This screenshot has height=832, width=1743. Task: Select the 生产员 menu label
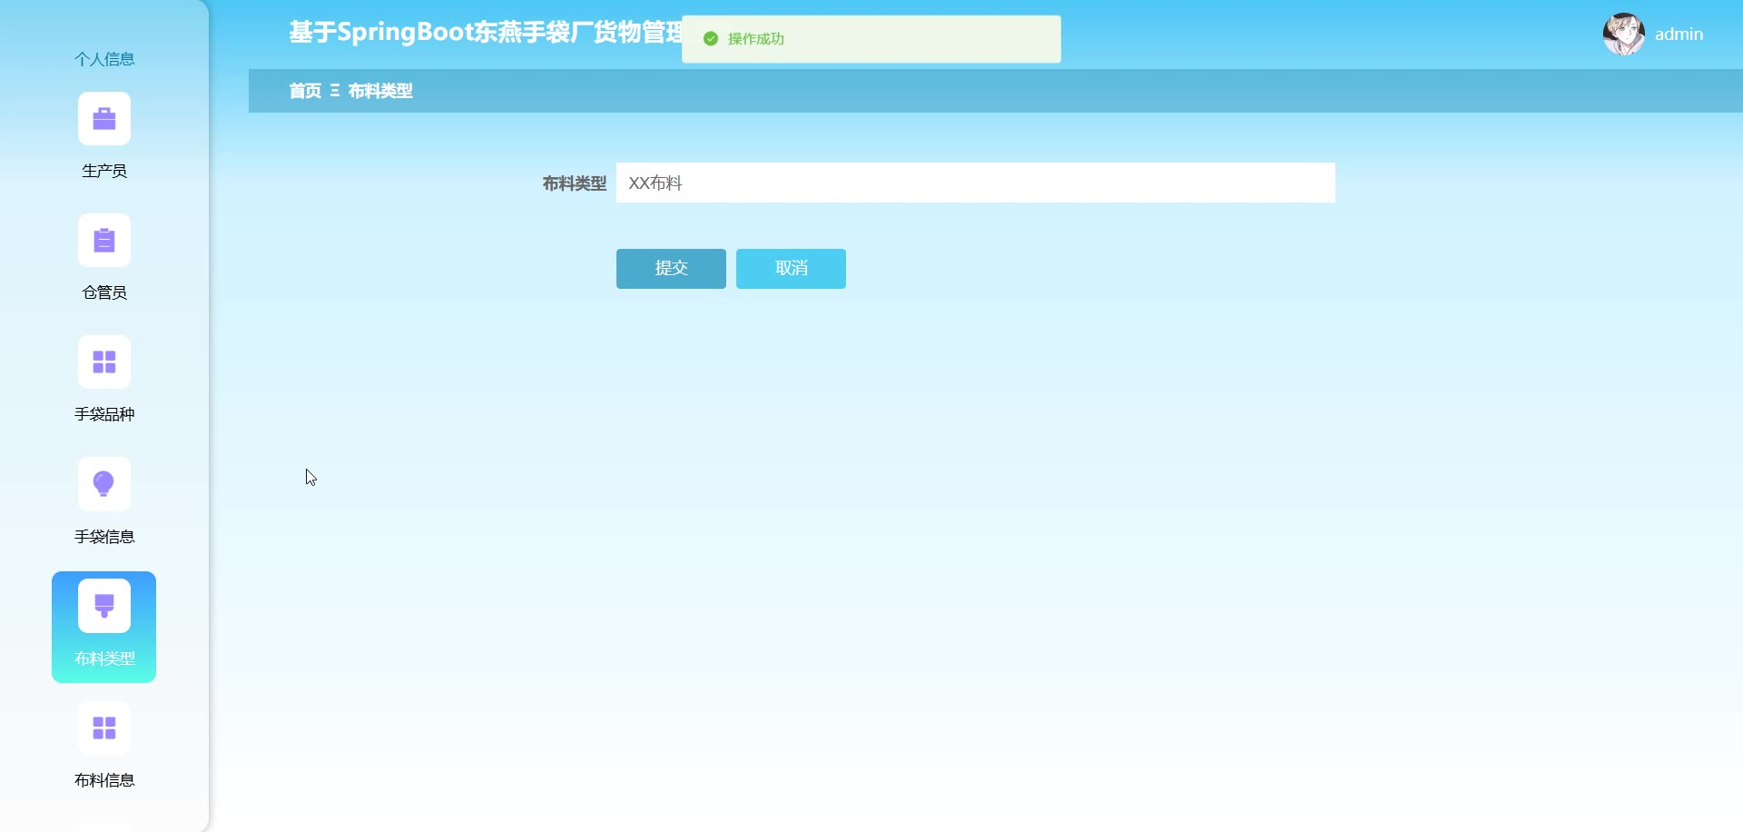coord(104,171)
